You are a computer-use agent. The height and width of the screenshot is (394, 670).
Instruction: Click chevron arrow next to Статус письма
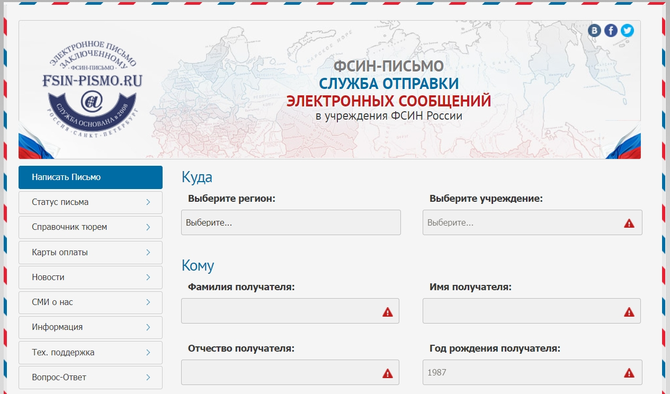click(148, 202)
